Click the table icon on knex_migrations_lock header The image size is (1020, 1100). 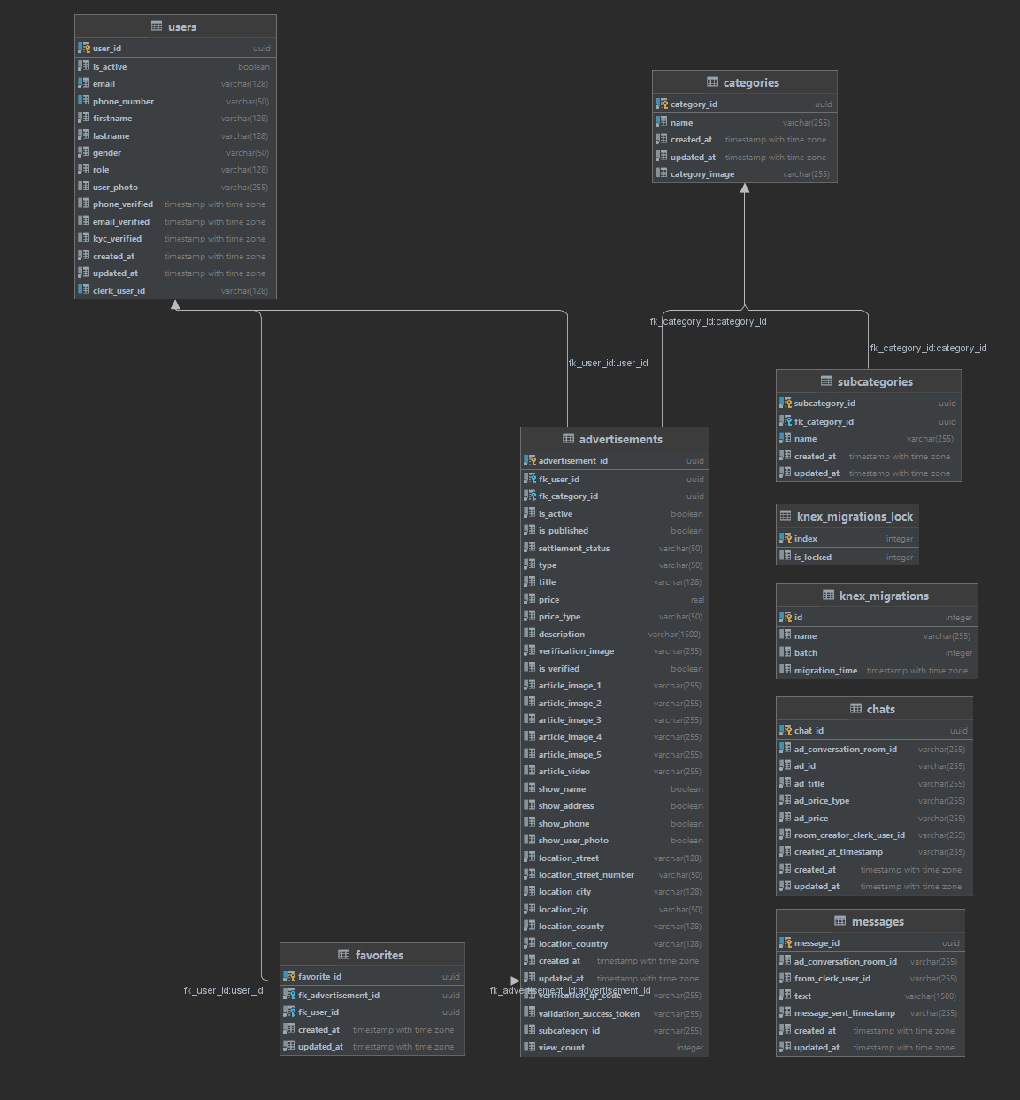[x=785, y=516]
